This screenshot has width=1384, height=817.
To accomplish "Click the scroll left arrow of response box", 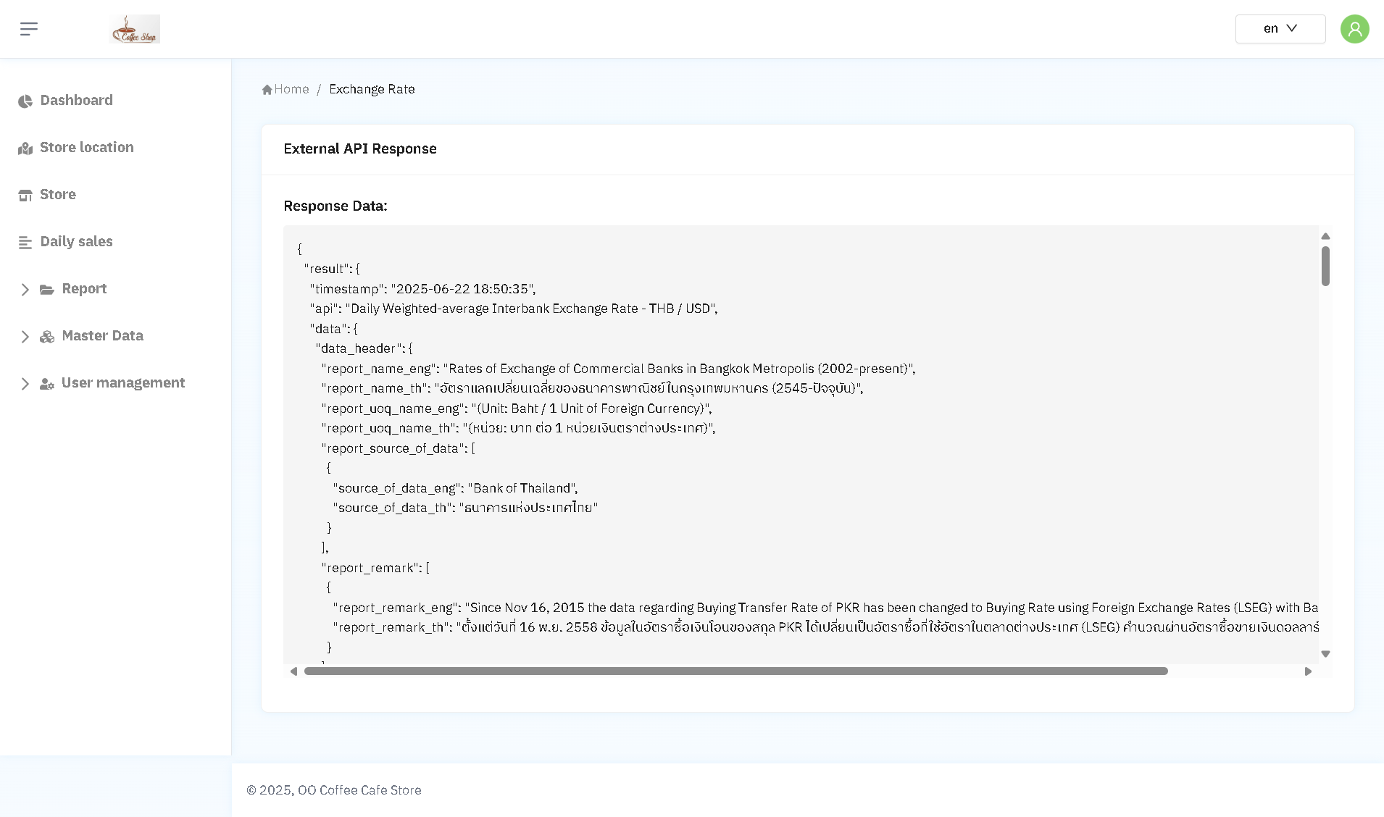I will (293, 671).
